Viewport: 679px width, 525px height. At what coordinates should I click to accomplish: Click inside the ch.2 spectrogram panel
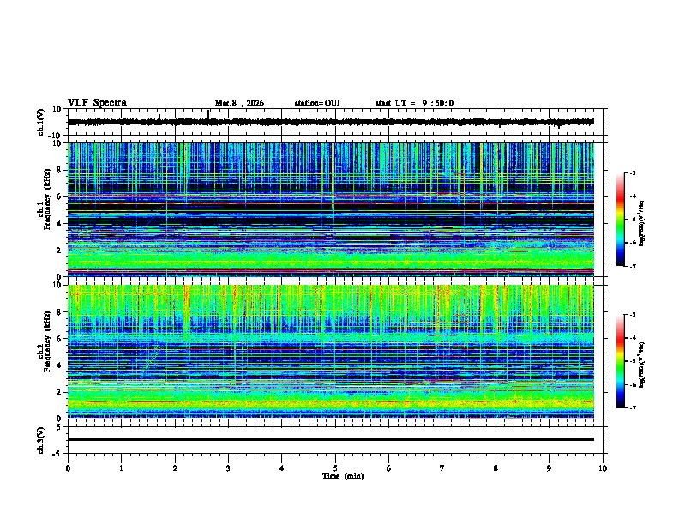(x=331, y=352)
